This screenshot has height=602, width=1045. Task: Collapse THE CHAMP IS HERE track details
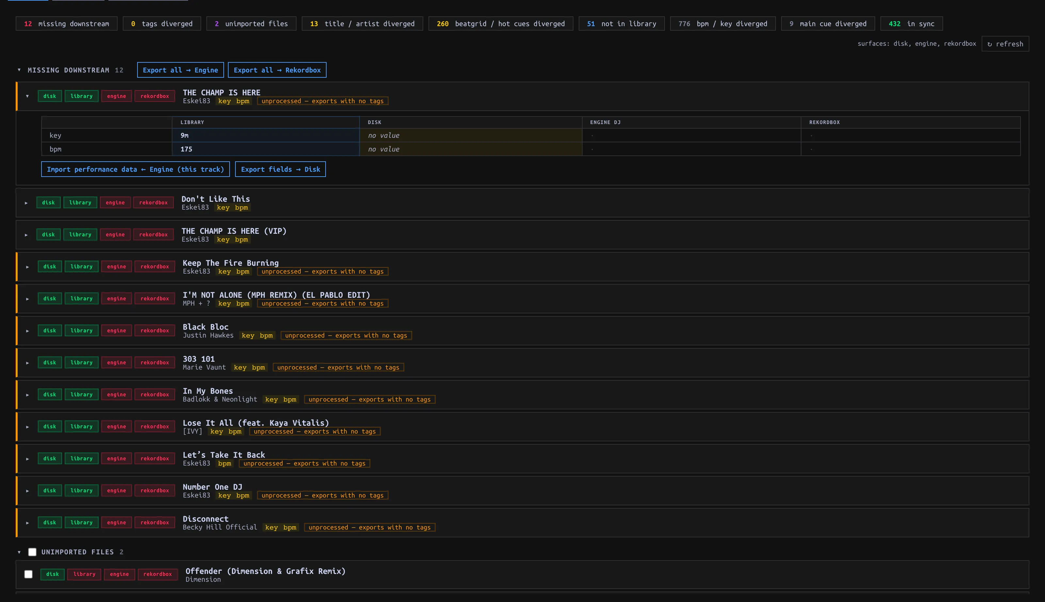27,96
